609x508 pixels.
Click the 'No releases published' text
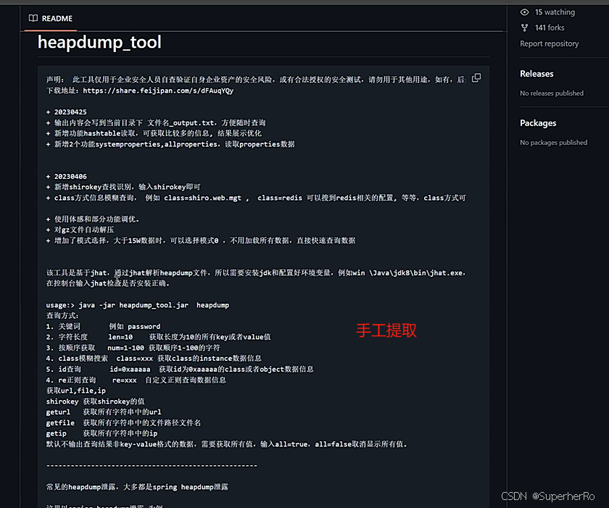(552, 93)
